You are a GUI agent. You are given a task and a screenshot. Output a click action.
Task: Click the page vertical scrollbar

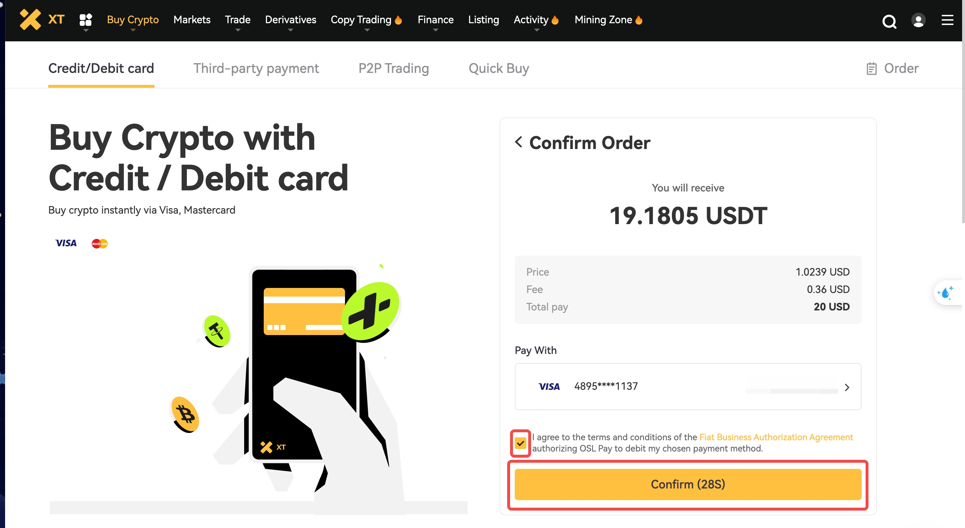tap(963, 112)
